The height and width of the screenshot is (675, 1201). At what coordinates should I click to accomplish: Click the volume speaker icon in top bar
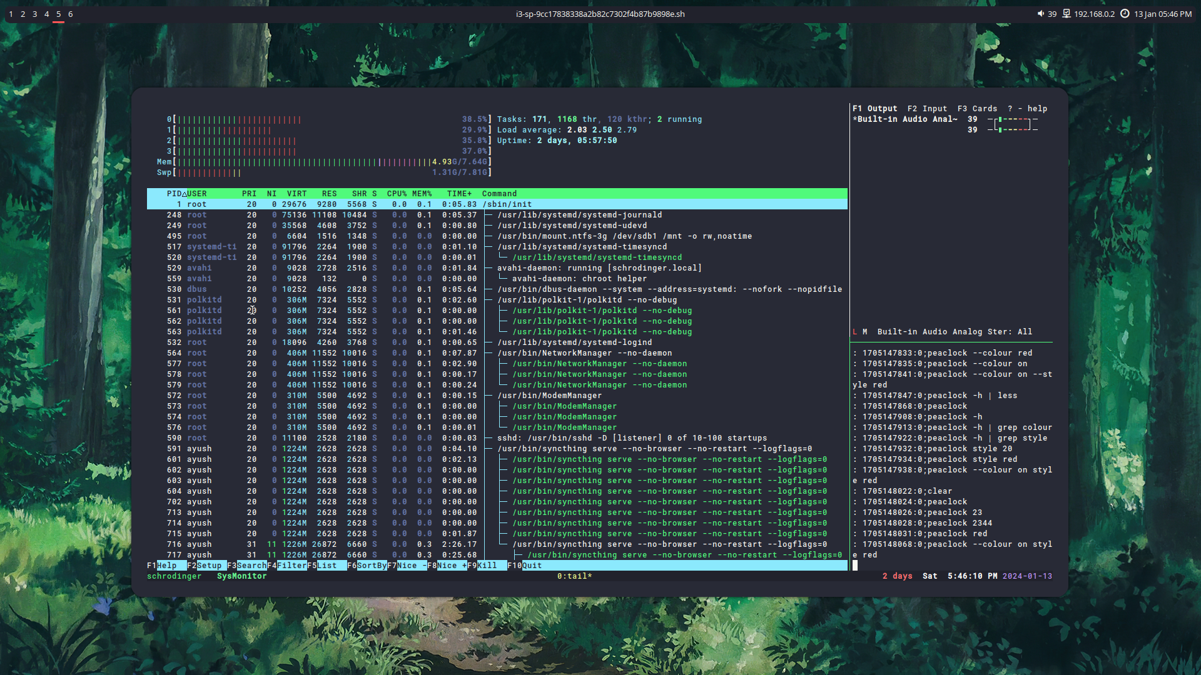coord(1040,14)
